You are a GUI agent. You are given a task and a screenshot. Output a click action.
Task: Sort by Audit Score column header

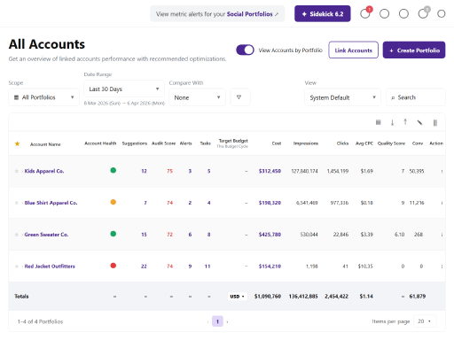coord(163,143)
